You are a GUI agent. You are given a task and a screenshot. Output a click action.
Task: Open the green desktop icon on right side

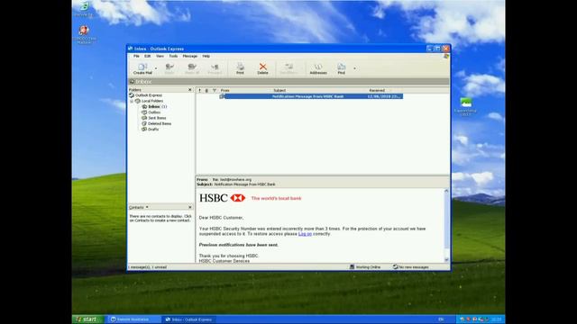(x=465, y=107)
